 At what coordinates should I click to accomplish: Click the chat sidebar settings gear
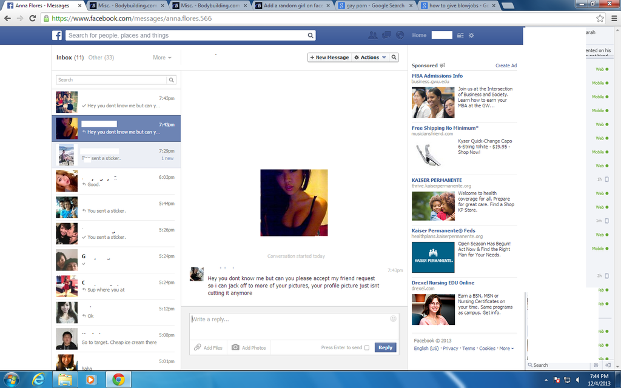pos(596,365)
